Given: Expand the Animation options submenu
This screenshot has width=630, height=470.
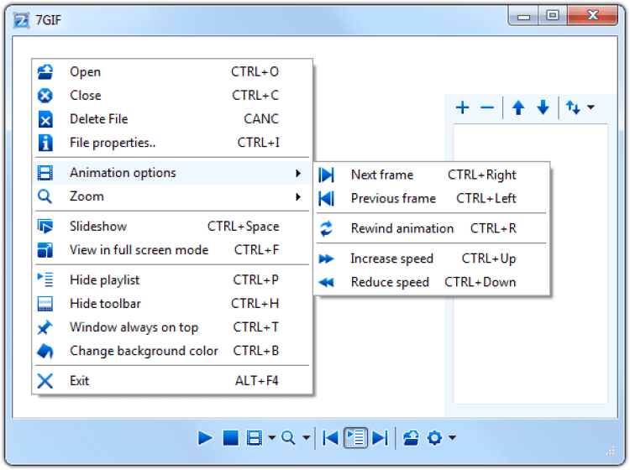Looking at the screenshot, I should [172, 173].
